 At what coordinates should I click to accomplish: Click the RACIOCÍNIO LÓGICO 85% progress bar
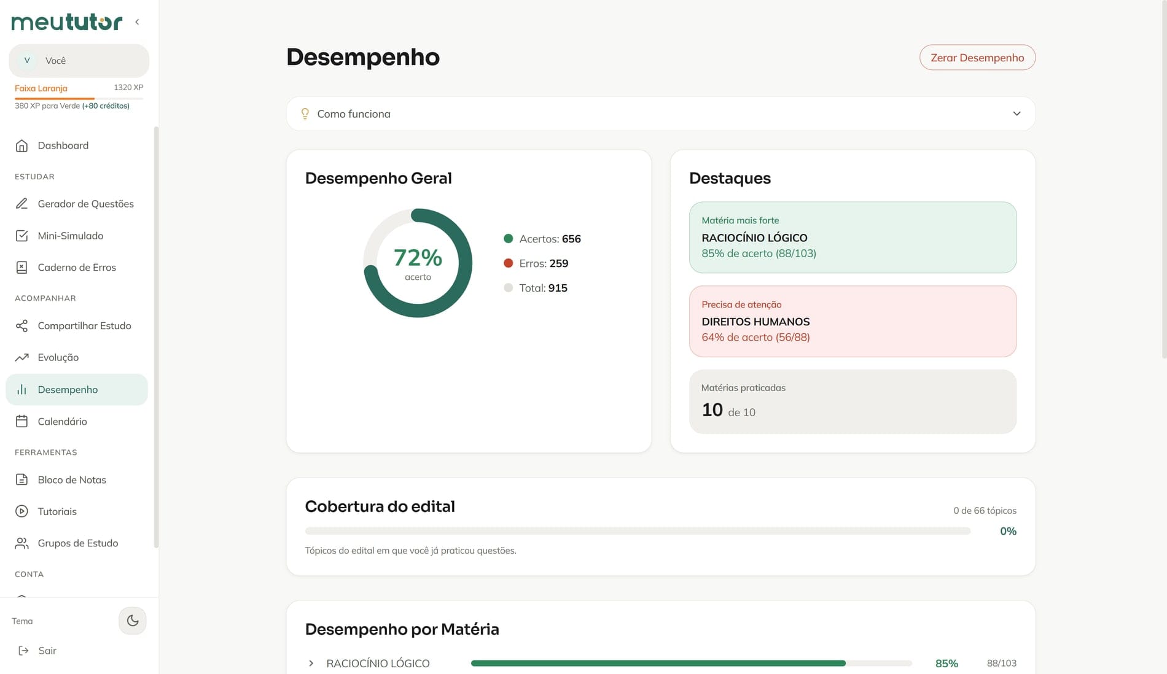click(x=691, y=663)
